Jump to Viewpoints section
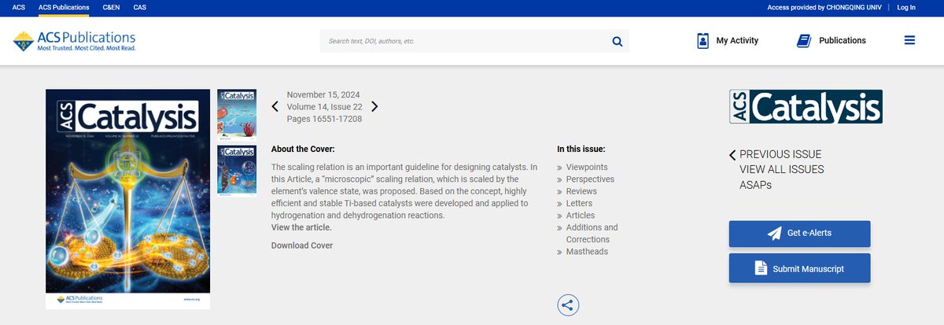Image resolution: width=944 pixels, height=325 pixels. click(x=587, y=167)
